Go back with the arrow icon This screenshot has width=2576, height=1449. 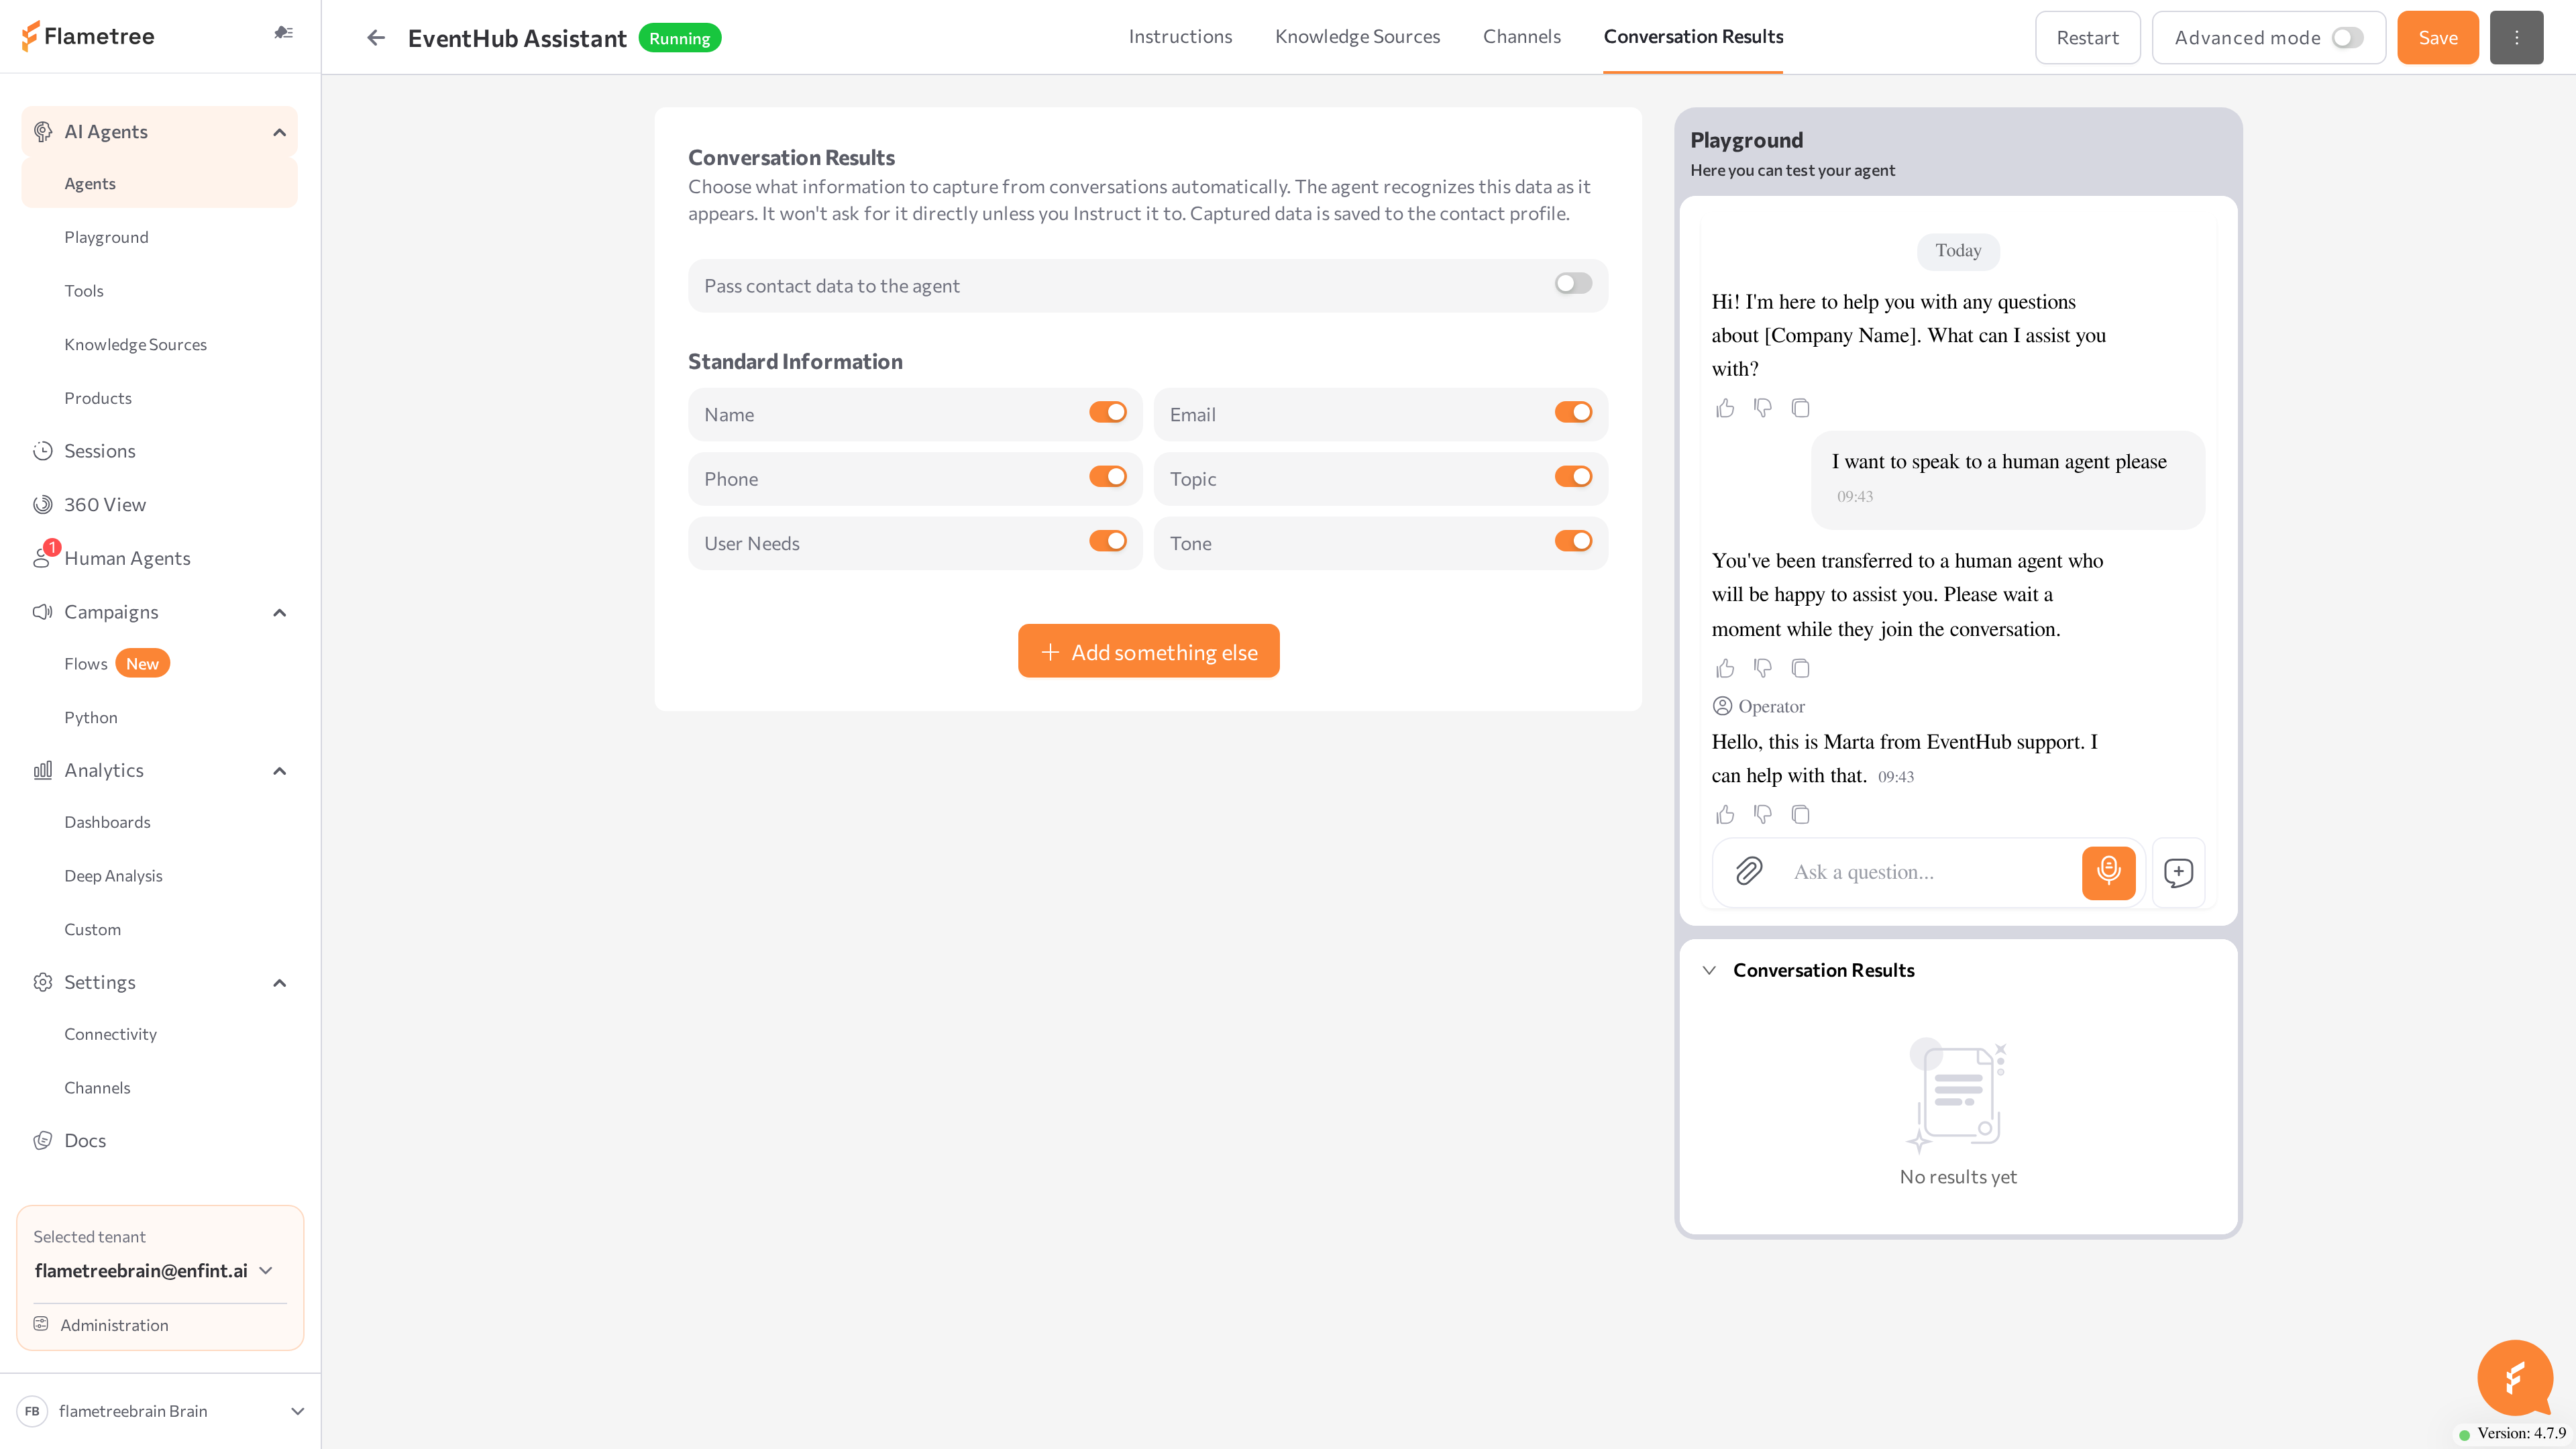(376, 38)
